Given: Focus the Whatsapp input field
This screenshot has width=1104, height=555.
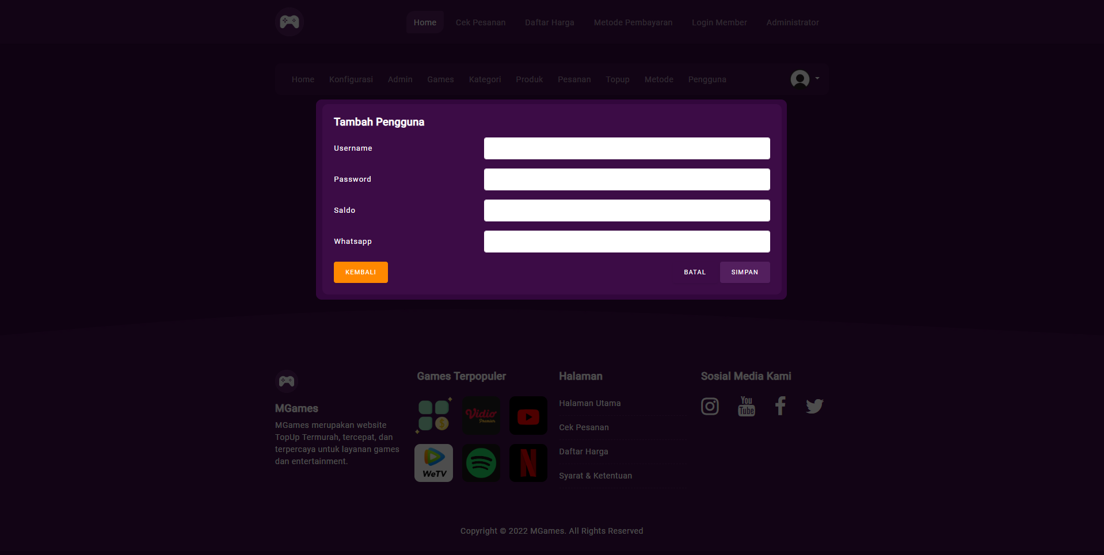Looking at the screenshot, I should coord(627,242).
